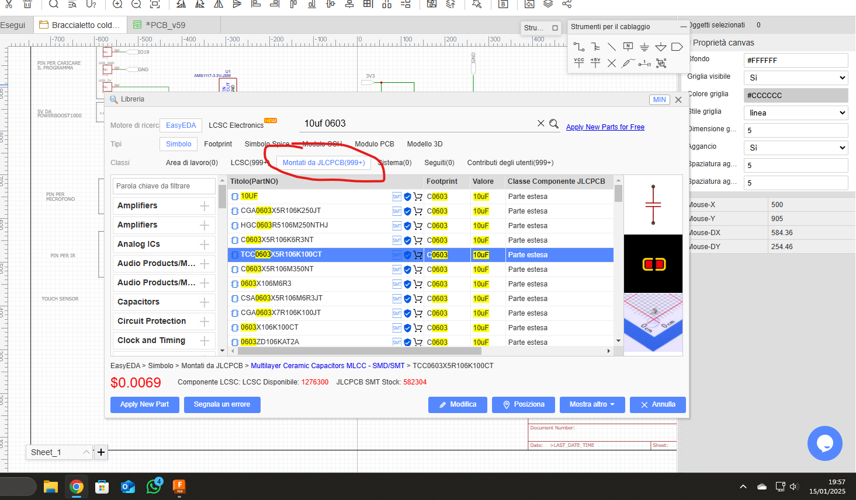Show hidden system tray icons
This screenshot has width=856, height=500.
click(743, 487)
